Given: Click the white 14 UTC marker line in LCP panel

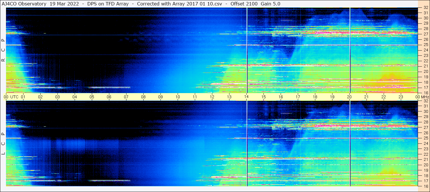Looking at the screenshot, I should pos(247,144).
